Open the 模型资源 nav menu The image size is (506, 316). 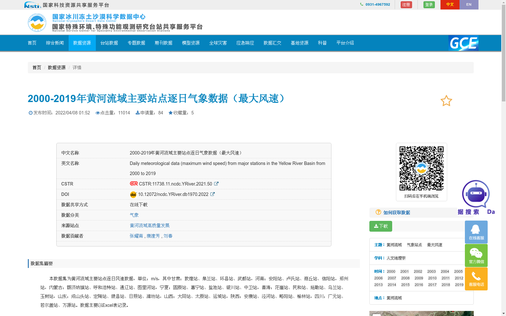tap(191, 43)
